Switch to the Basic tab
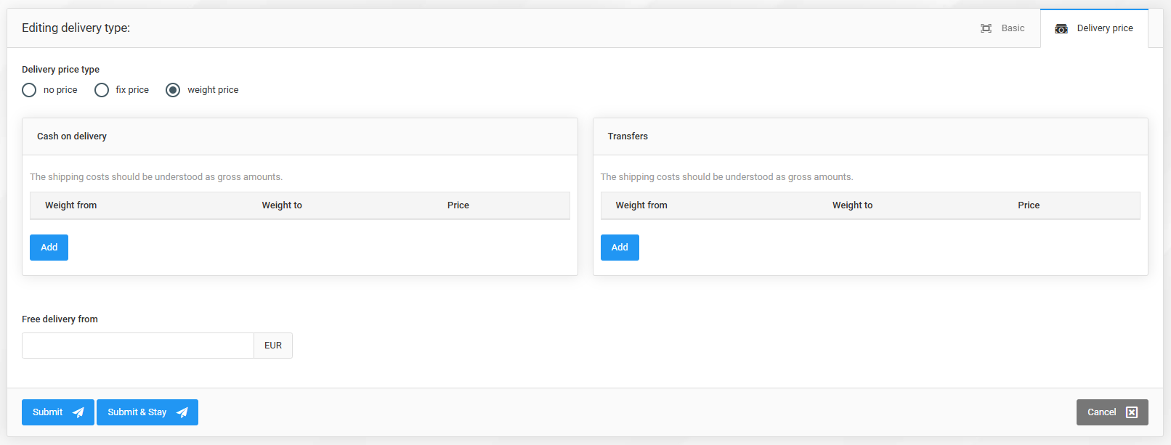1171x445 pixels. click(1012, 28)
